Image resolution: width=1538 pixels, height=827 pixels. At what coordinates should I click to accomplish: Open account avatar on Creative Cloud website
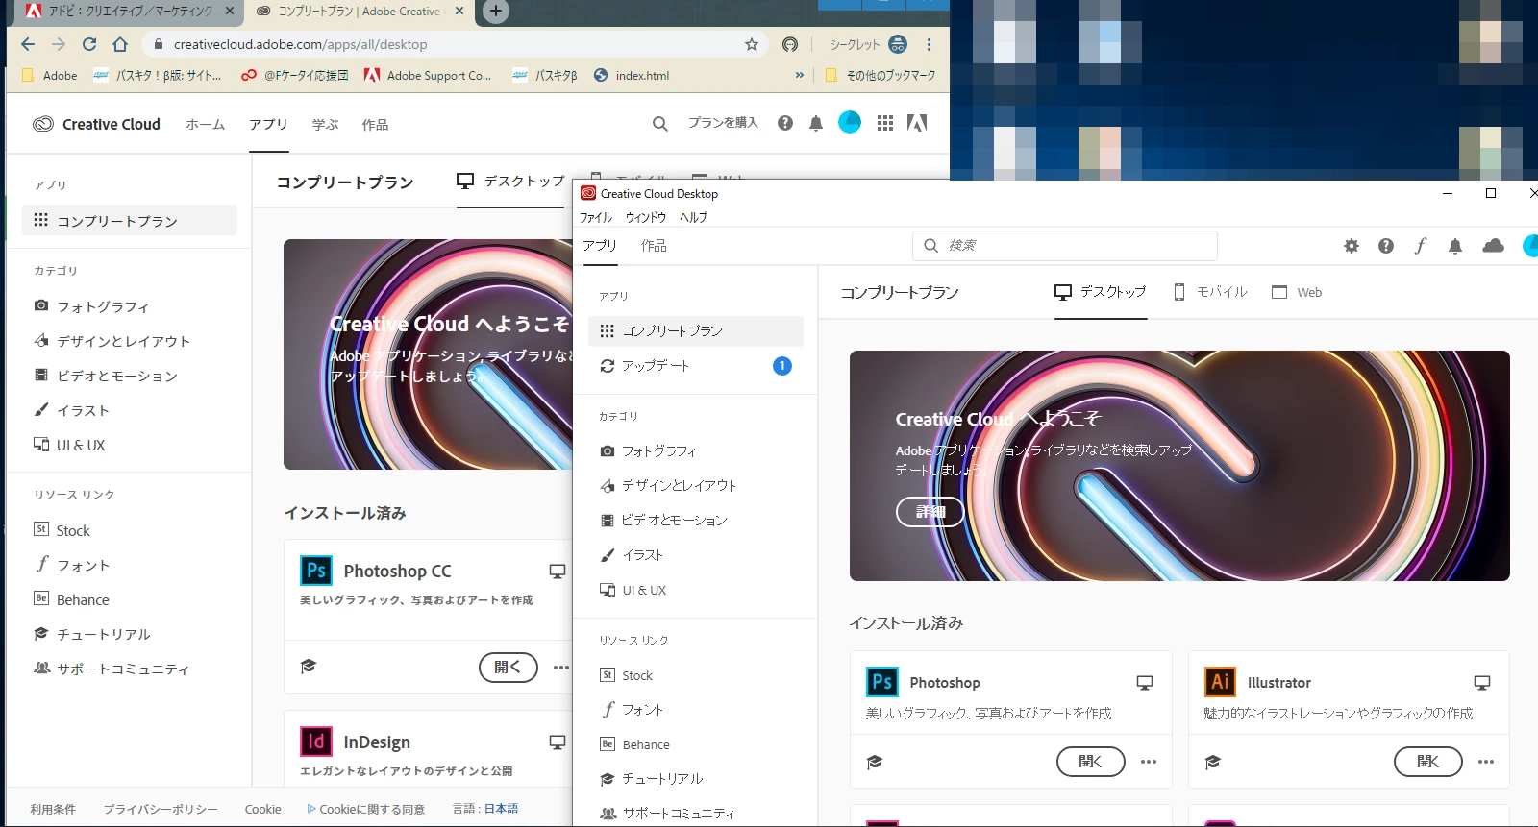(850, 122)
